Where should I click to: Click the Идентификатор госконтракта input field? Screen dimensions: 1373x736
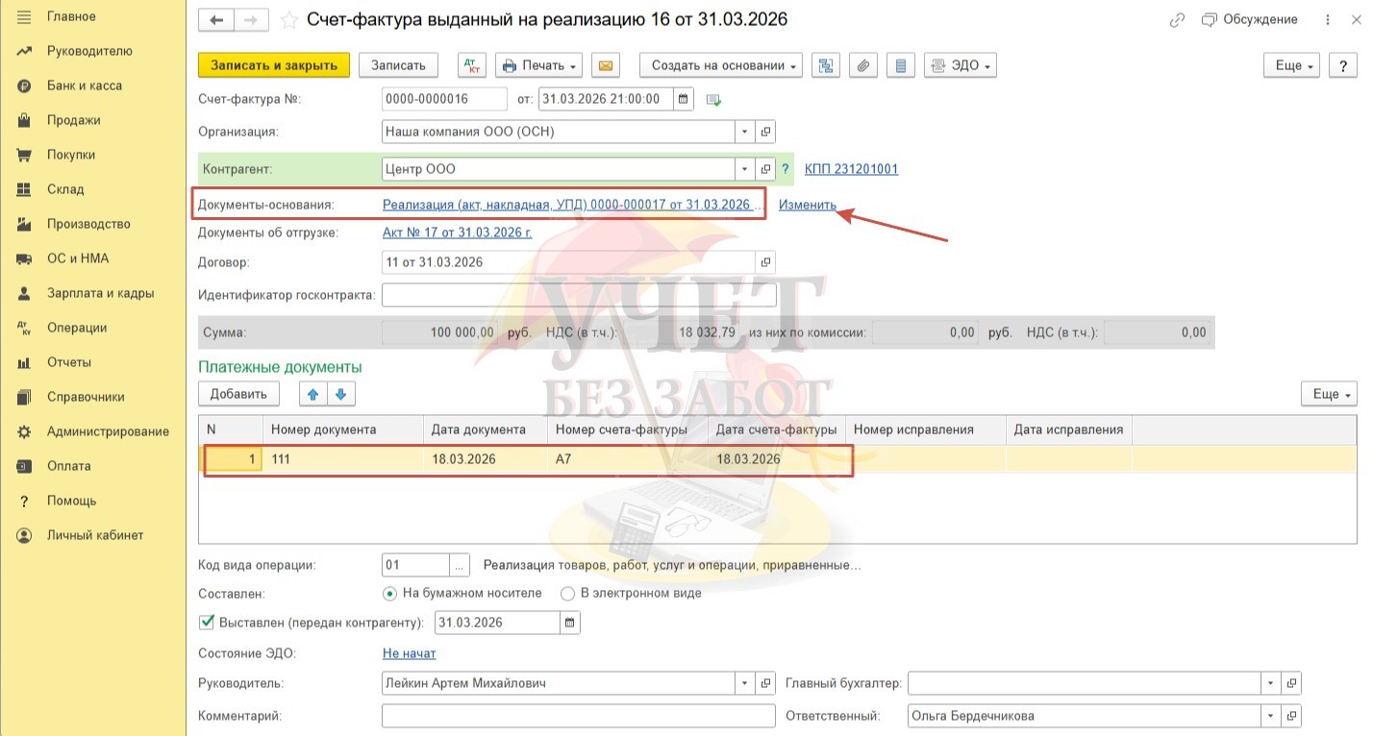[x=578, y=295]
